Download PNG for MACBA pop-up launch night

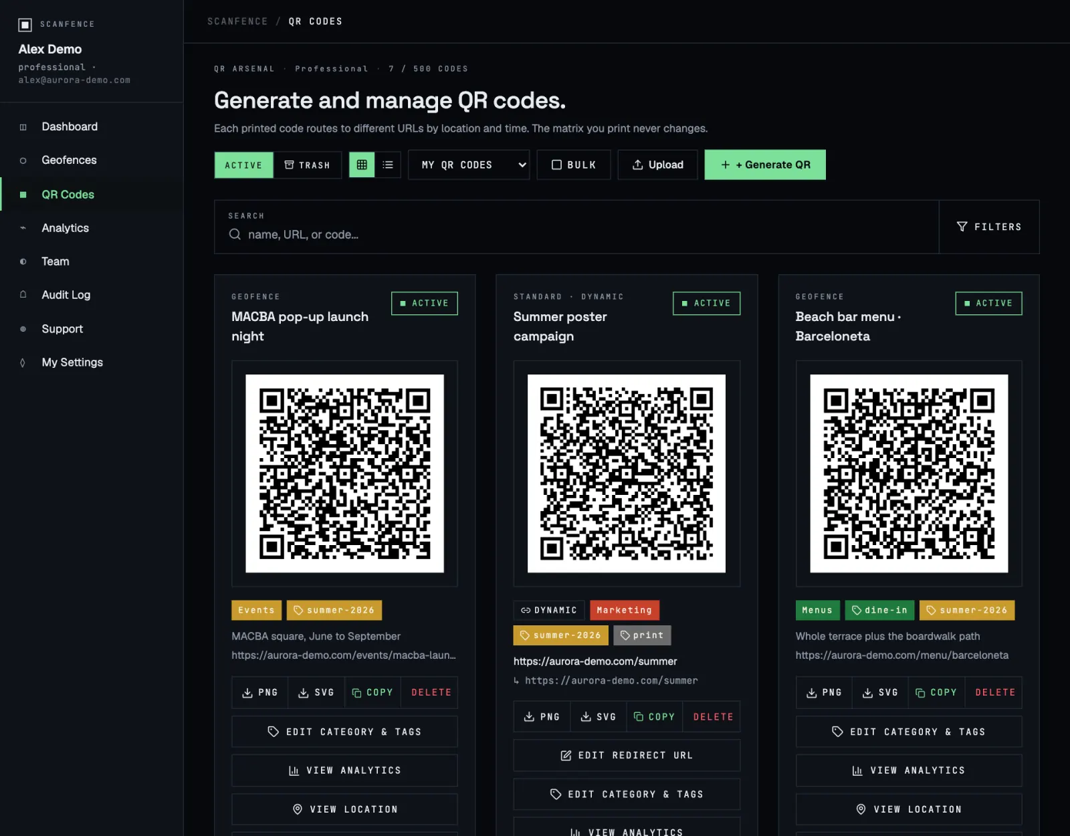[260, 692]
